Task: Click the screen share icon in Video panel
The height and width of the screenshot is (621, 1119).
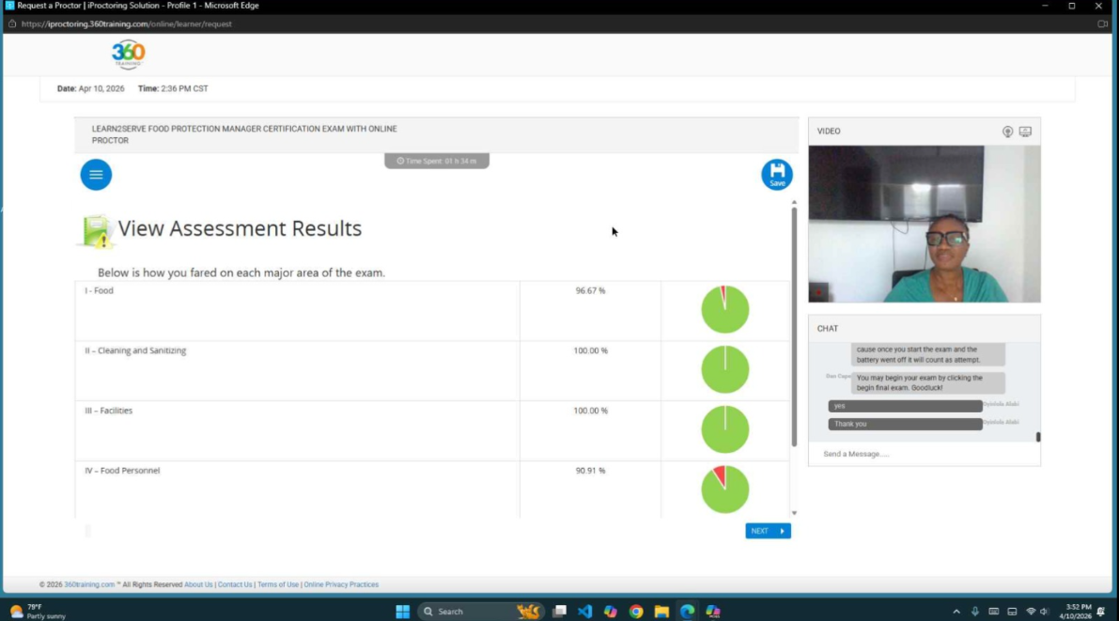Action: click(1025, 132)
